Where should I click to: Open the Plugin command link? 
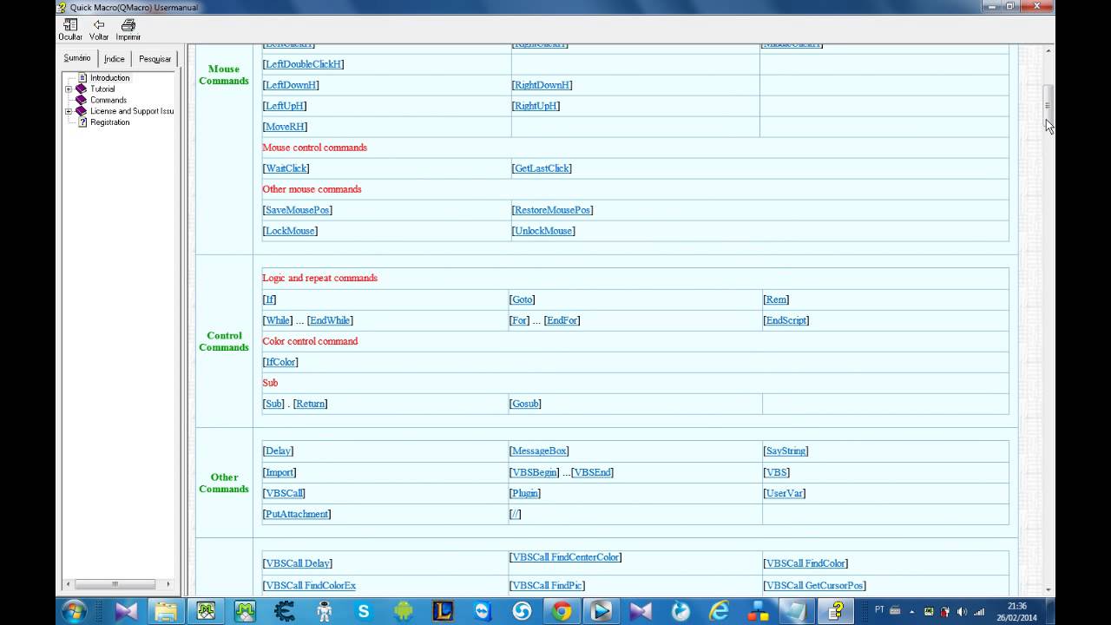[525, 493]
